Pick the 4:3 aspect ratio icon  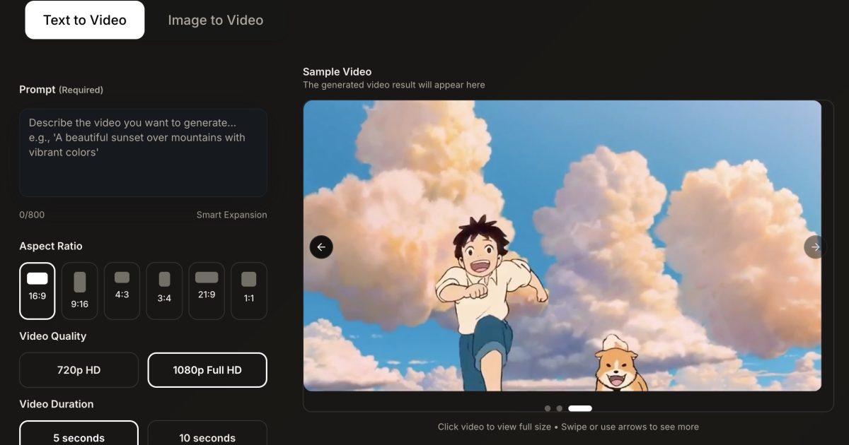pos(122,290)
